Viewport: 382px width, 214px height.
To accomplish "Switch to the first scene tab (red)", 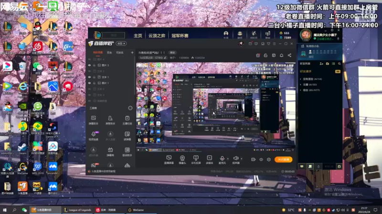I will pos(98,52).
